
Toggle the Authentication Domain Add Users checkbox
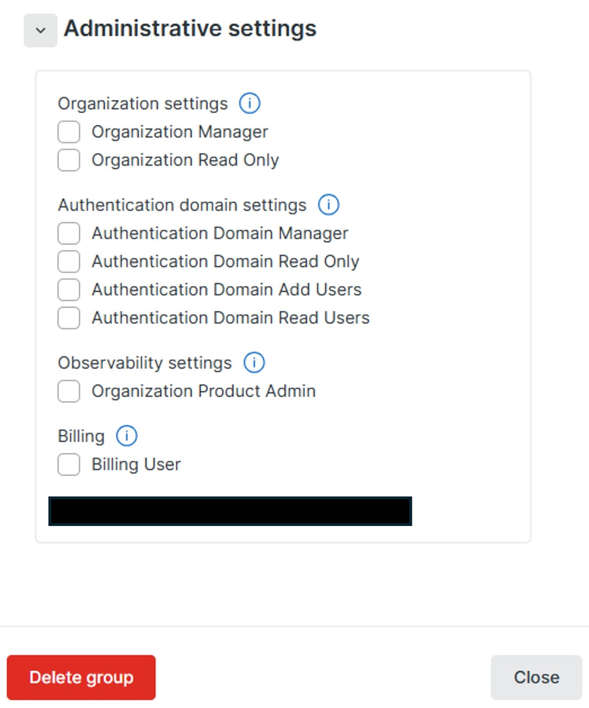coord(69,290)
